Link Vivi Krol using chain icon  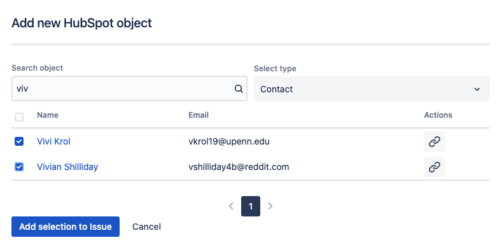[435, 141]
